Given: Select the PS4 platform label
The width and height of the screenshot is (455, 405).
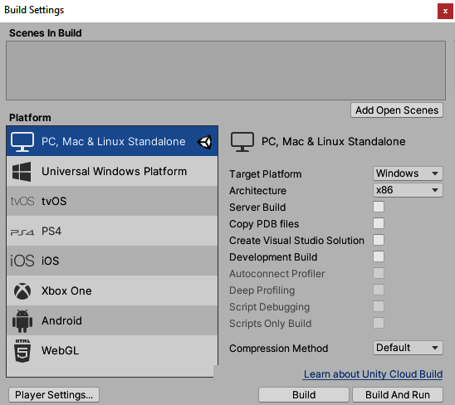Looking at the screenshot, I should point(51,232).
